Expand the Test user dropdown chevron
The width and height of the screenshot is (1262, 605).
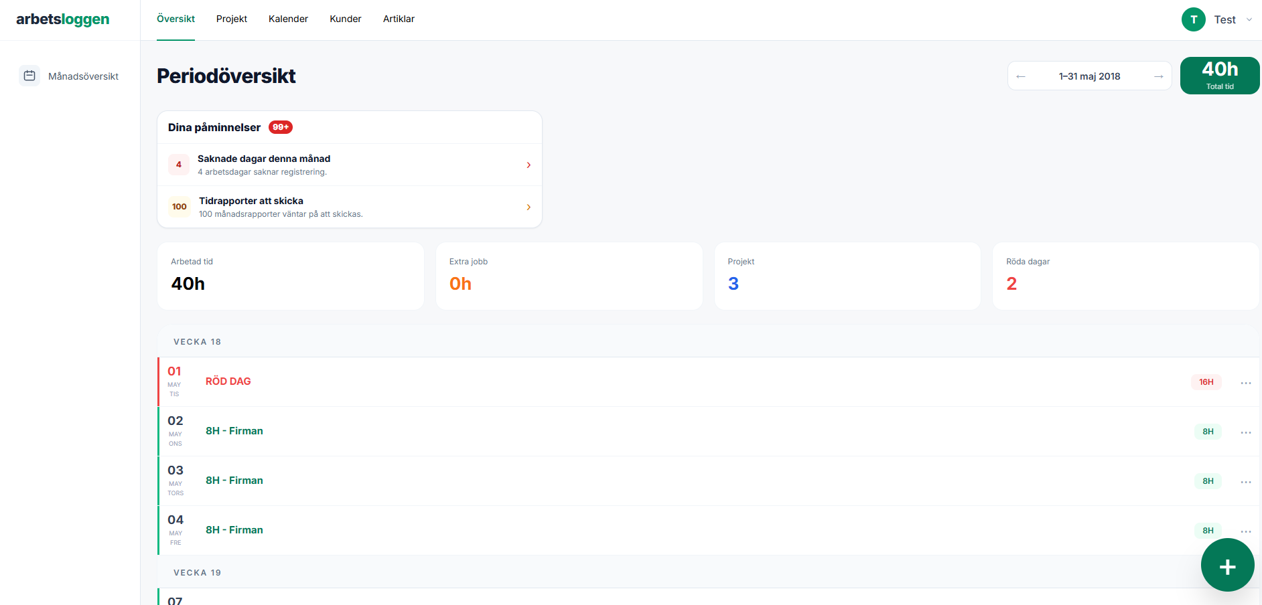click(1249, 19)
